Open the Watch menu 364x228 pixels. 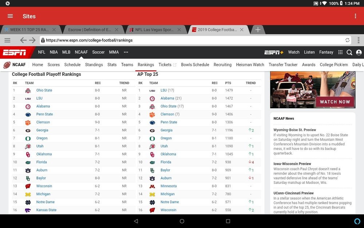[x=294, y=52]
